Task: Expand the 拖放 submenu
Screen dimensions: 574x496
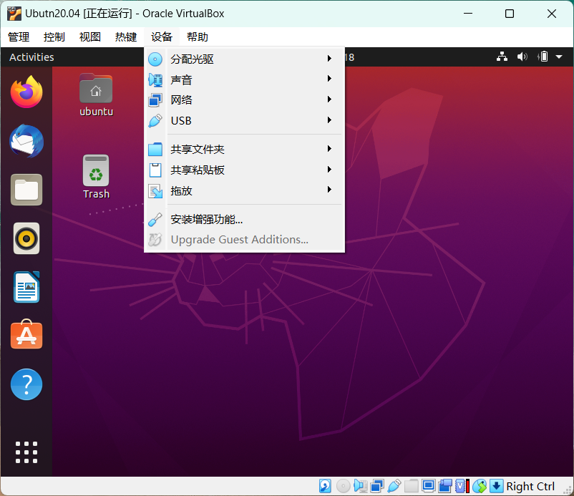Action: (x=329, y=190)
